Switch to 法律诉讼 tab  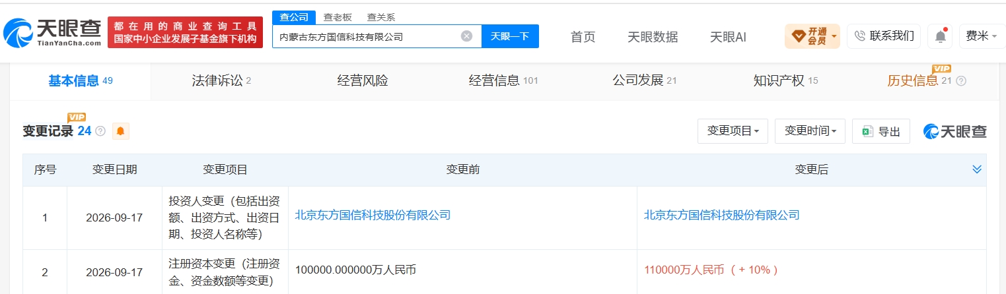click(221, 81)
